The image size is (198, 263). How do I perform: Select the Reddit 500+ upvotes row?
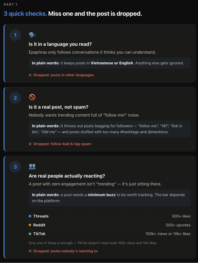tap(109, 225)
